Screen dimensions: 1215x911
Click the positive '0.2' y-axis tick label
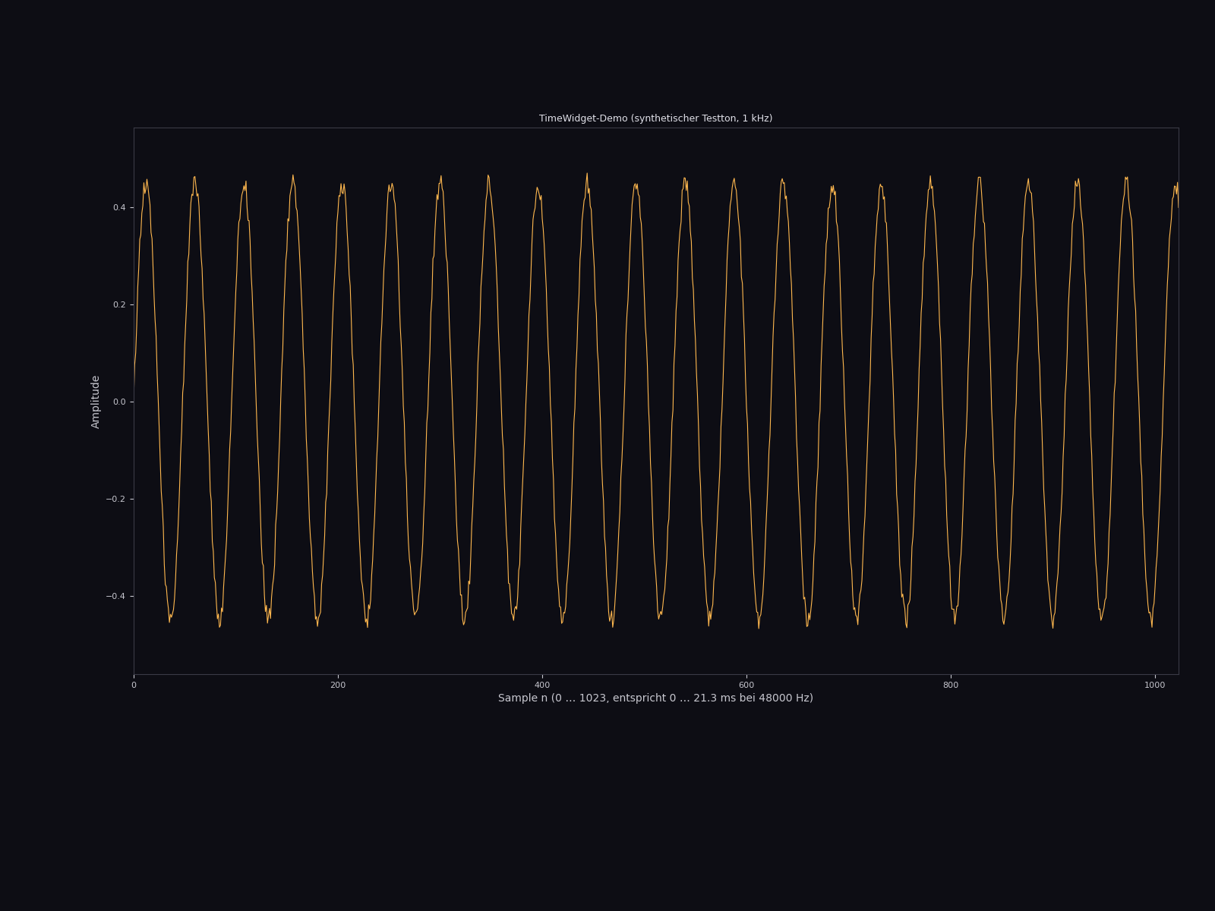[x=119, y=304]
